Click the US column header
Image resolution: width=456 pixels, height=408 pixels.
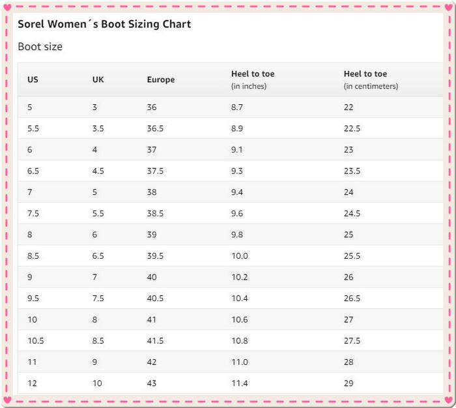click(33, 80)
